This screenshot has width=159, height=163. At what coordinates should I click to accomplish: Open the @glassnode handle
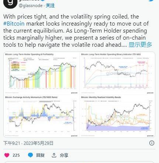pos(31,6)
